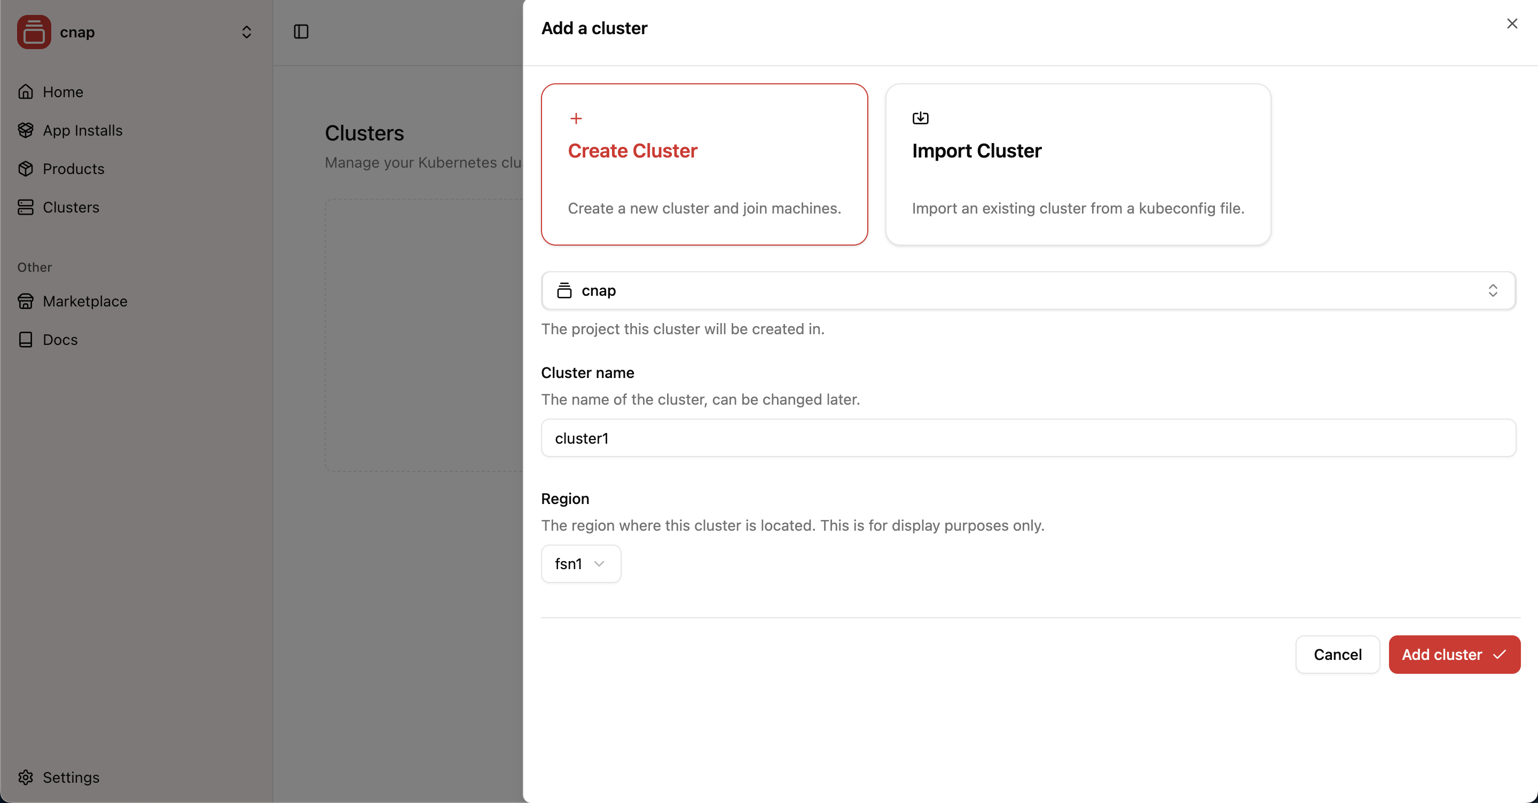Select the Create Cluster option card
Viewport: 1538px width, 803px height.
tap(704, 164)
